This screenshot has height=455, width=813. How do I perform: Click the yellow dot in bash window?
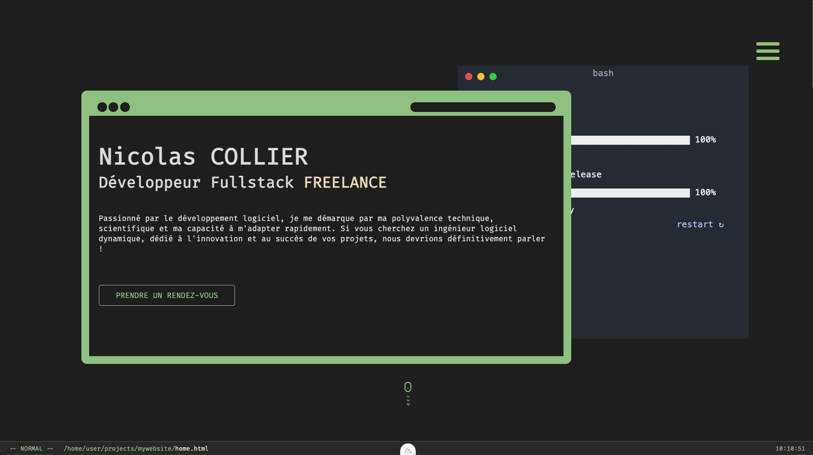tap(481, 77)
